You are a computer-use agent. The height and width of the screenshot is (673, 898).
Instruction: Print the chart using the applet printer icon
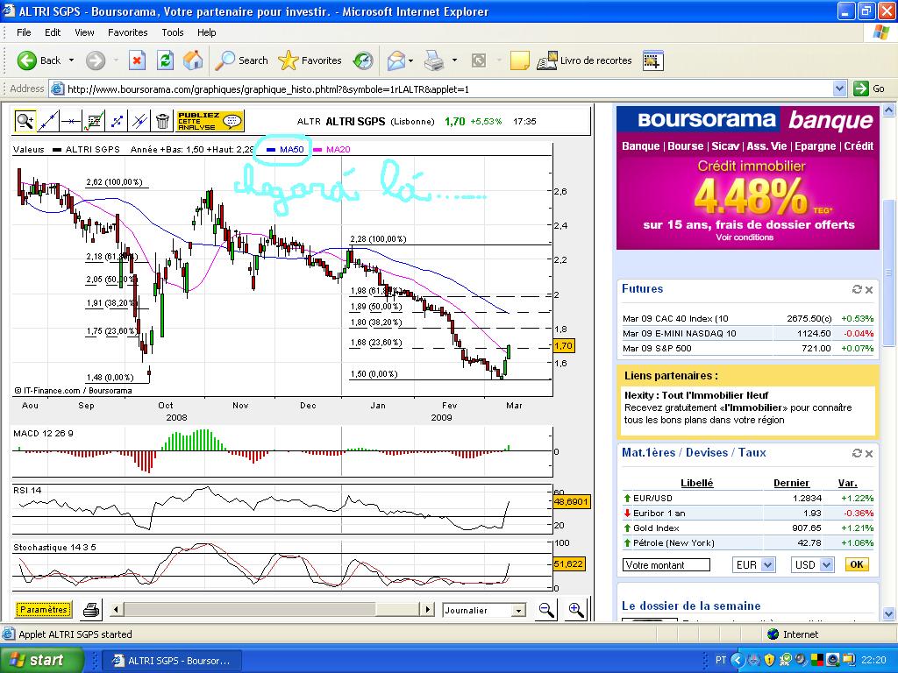click(91, 610)
